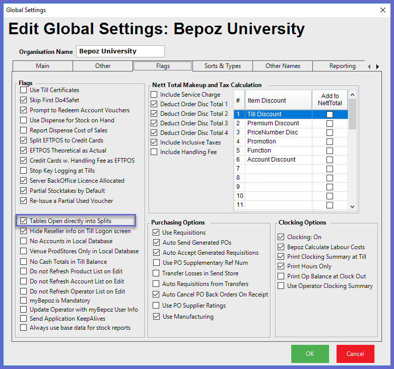Image resolution: width=394 pixels, height=369 pixels.
Task: Toggle Split EFTPOS to Credit Cards
Action: (x=23, y=140)
